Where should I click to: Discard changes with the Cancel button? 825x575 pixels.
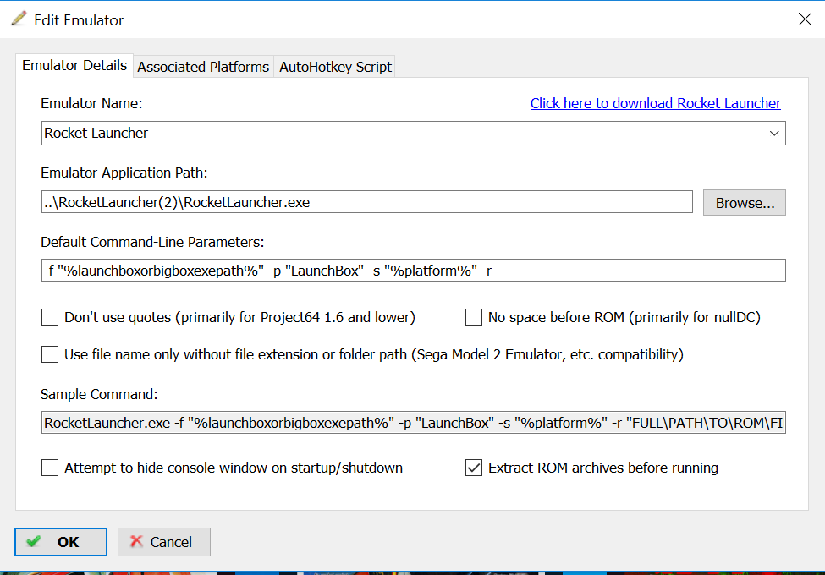coord(164,542)
